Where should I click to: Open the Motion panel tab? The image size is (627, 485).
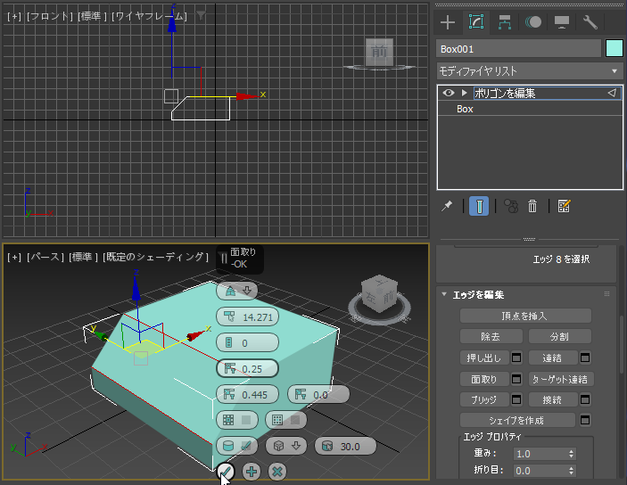(533, 22)
